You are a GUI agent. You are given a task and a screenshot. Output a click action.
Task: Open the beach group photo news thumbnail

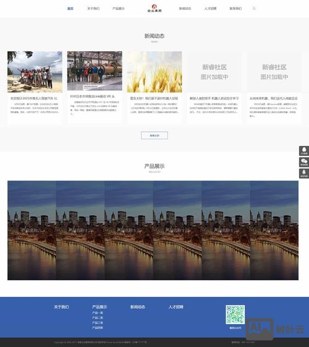click(x=35, y=72)
